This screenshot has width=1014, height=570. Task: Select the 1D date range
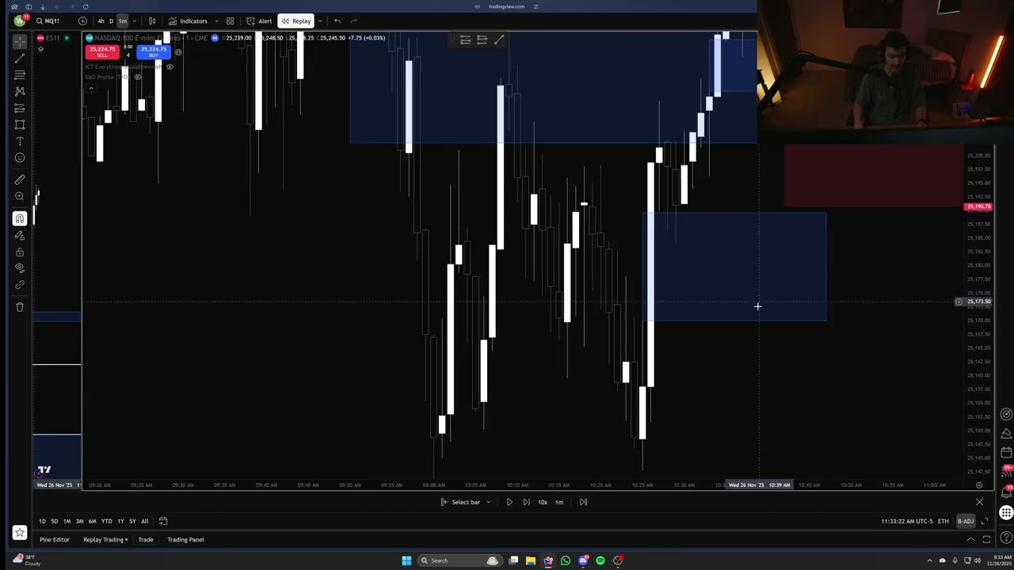click(x=42, y=521)
